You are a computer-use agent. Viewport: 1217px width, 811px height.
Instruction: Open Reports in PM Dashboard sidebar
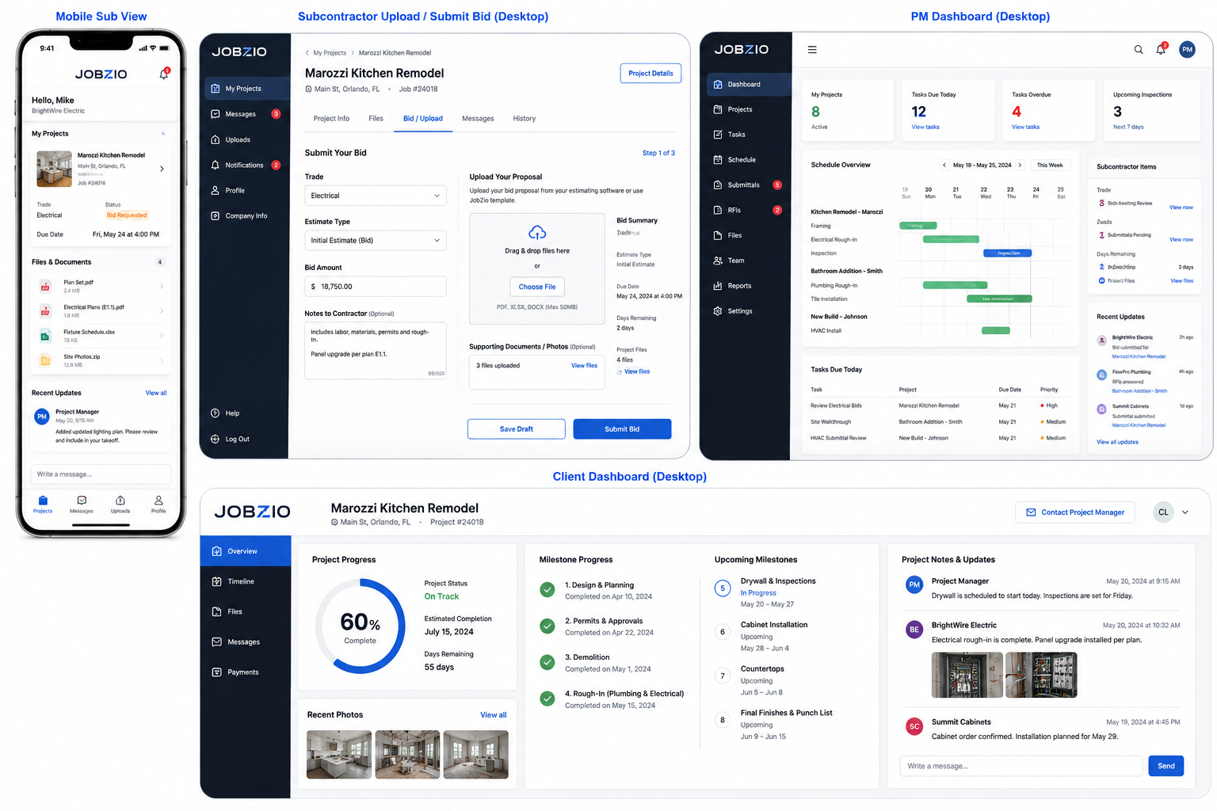pyautogui.click(x=749, y=286)
